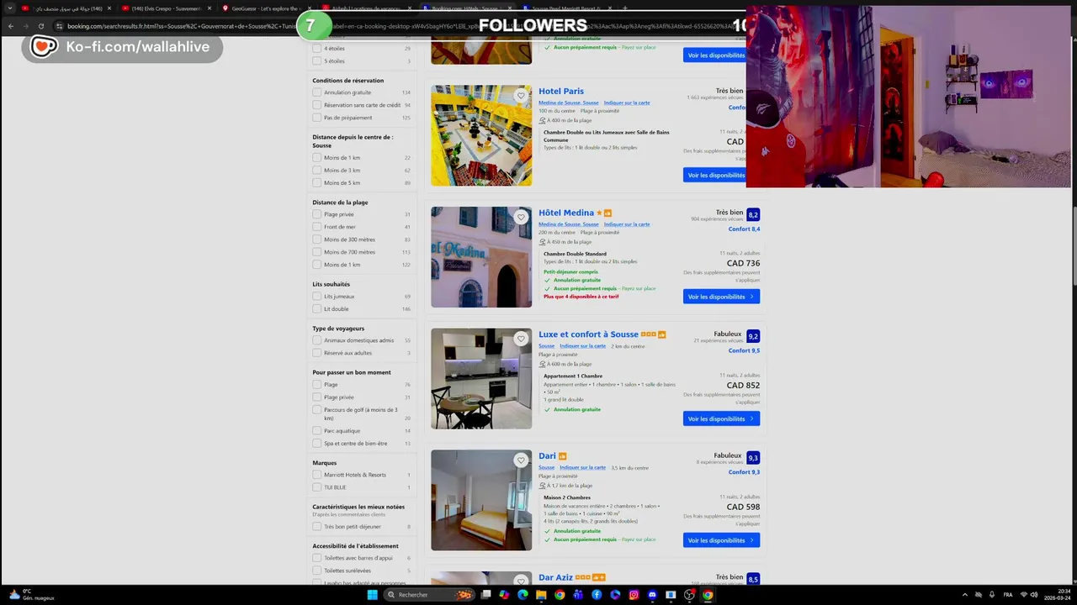
Task: Click the Rechercher taskbar search box
Action: tap(429, 595)
